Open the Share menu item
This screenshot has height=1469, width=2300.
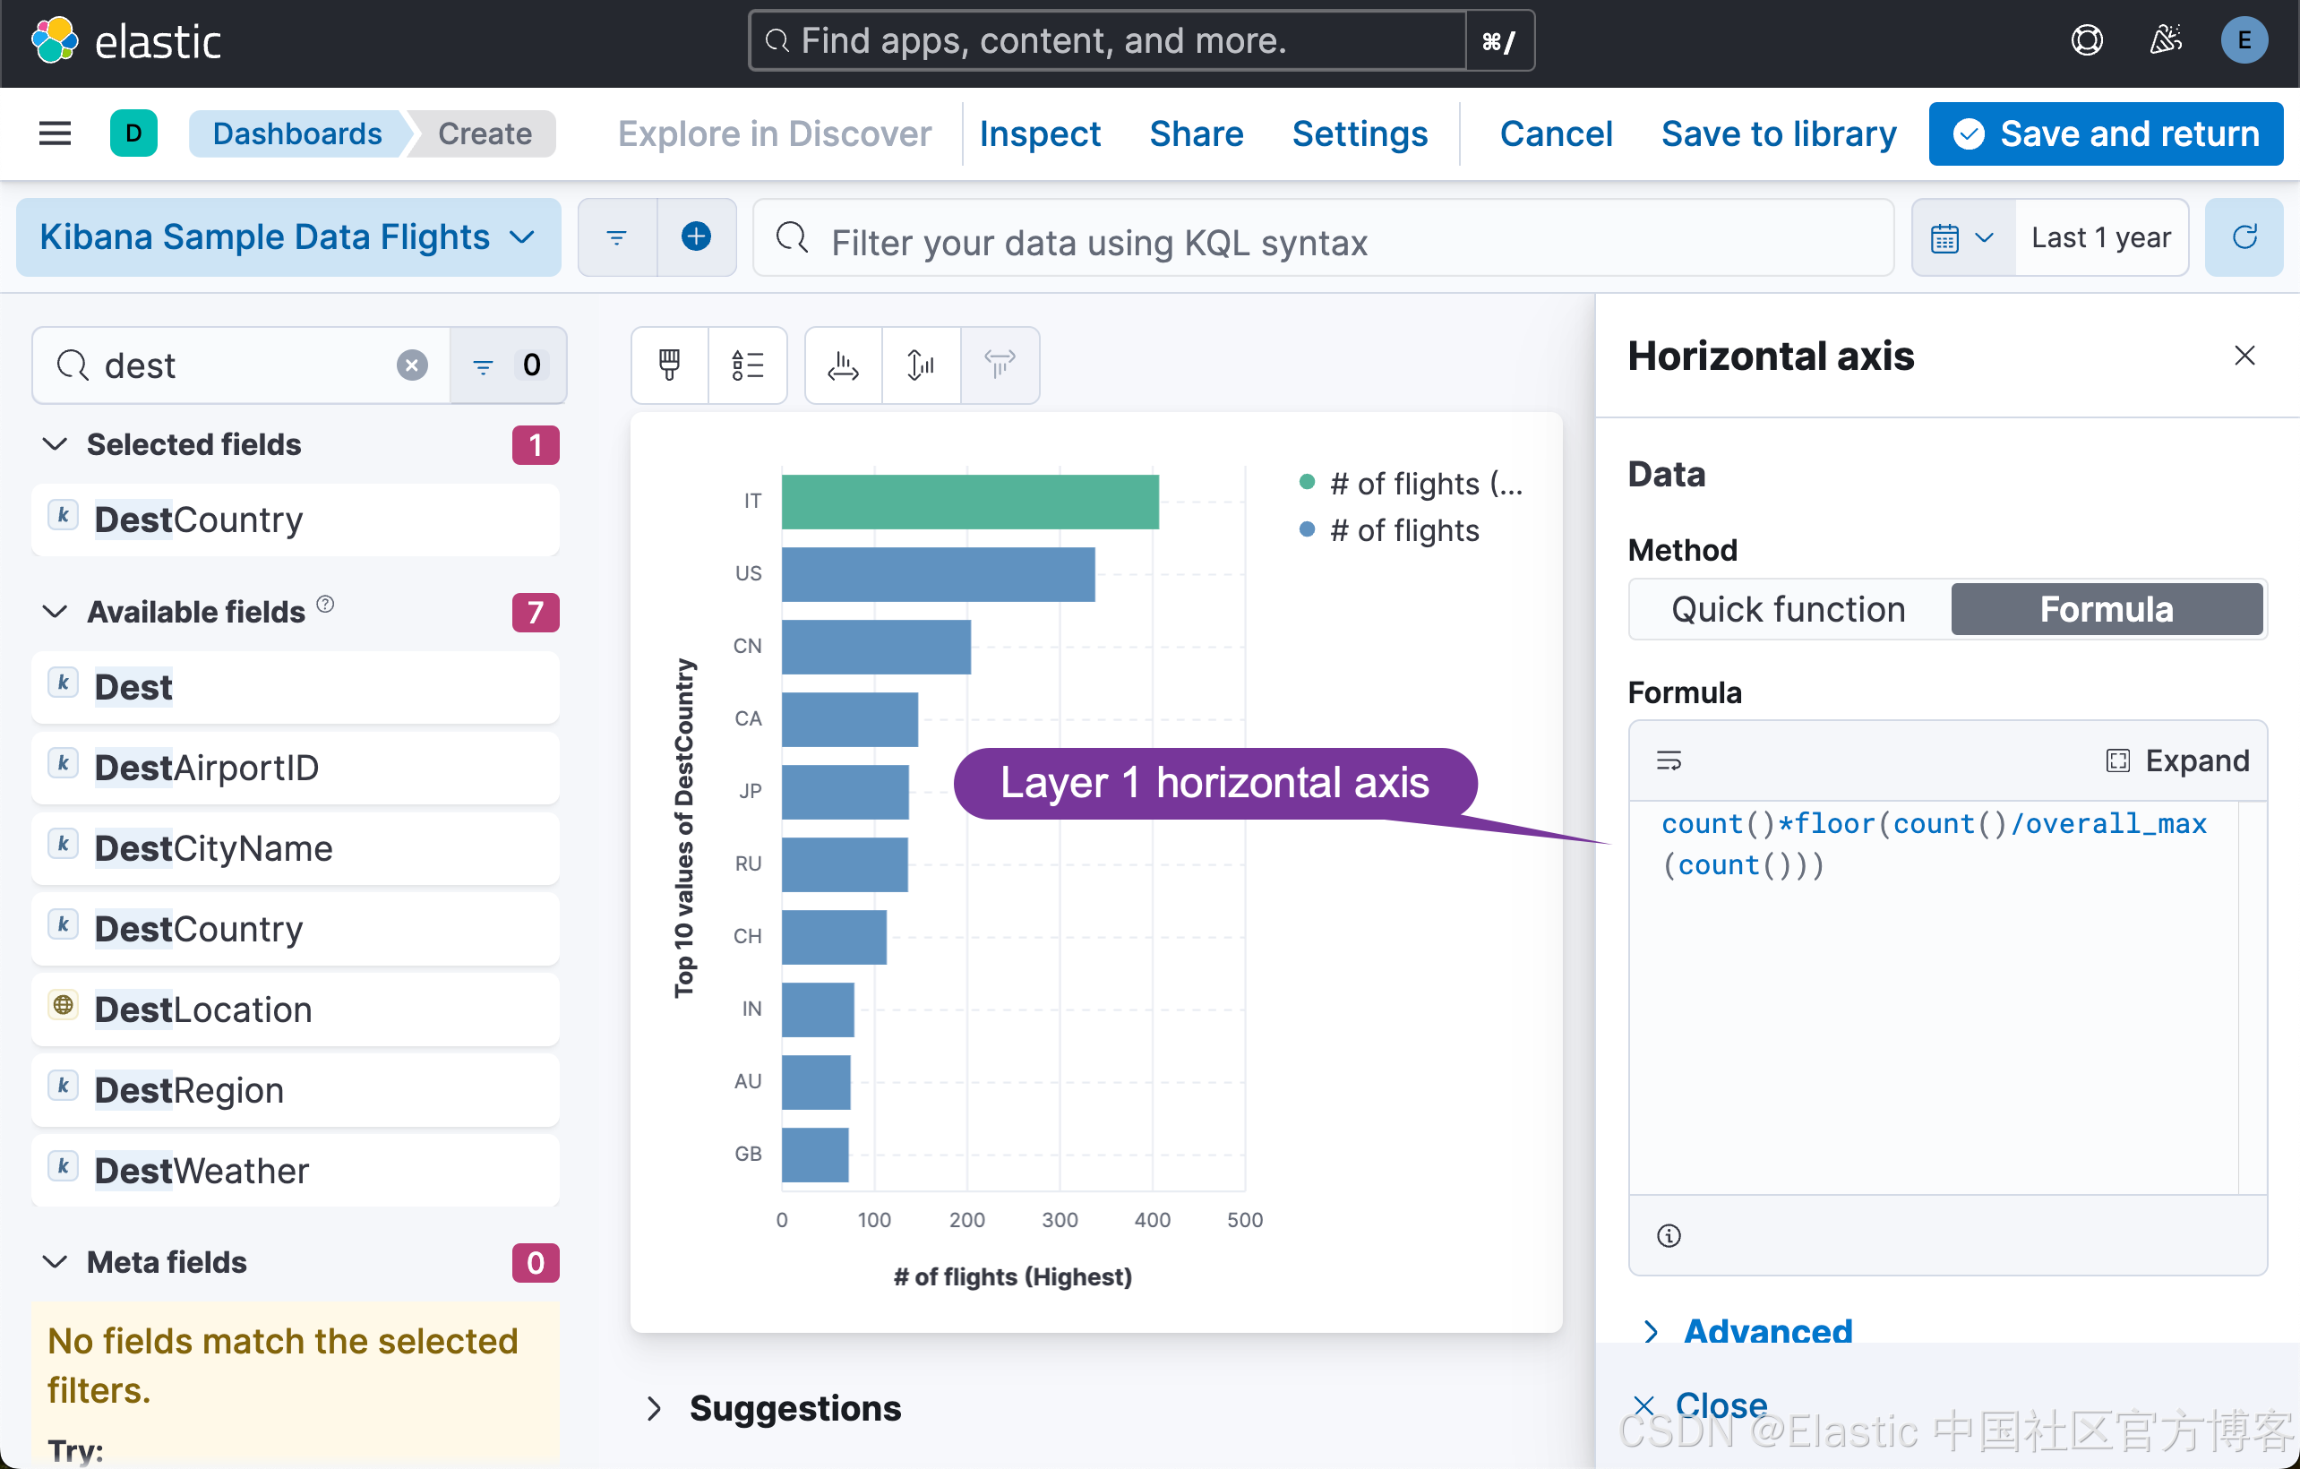click(1196, 133)
